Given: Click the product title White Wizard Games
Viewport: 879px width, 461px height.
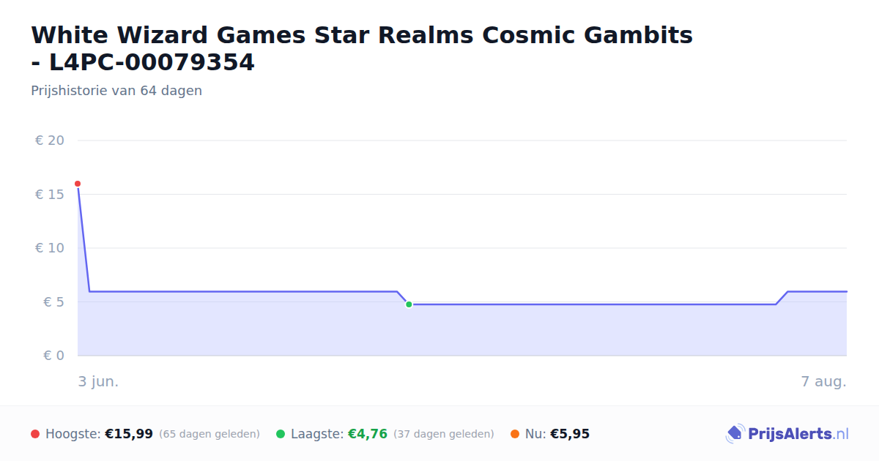Looking at the screenshot, I should coord(362,48).
